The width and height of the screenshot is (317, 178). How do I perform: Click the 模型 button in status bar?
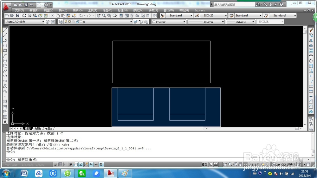click(204, 164)
